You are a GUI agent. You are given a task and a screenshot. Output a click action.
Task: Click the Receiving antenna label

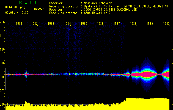(63, 13)
